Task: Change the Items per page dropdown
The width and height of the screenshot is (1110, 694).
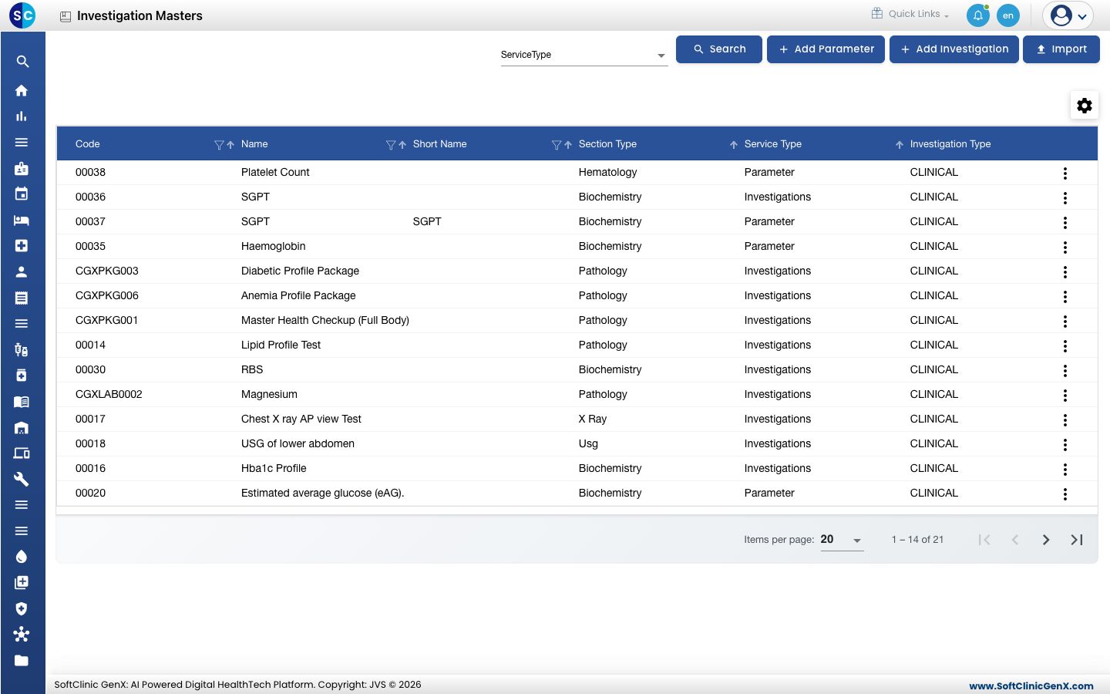Action: point(842,540)
